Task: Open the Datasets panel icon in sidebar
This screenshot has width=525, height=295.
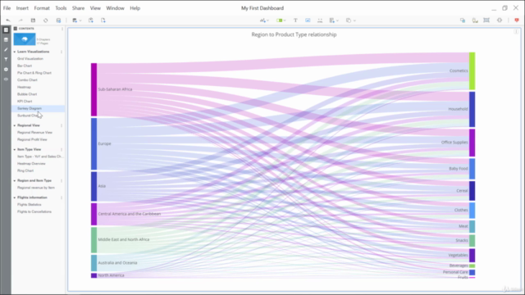Action: tap(6, 40)
